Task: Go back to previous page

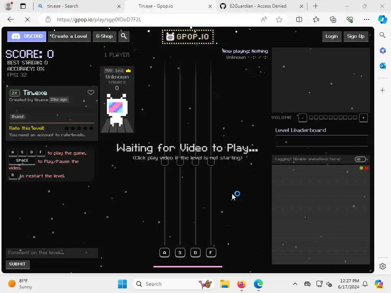Action: point(10,19)
